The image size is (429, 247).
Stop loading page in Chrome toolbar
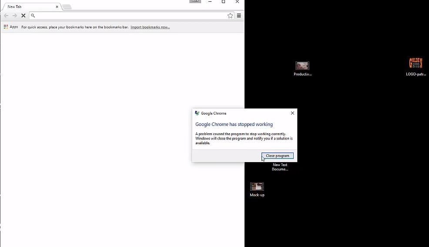[23, 16]
